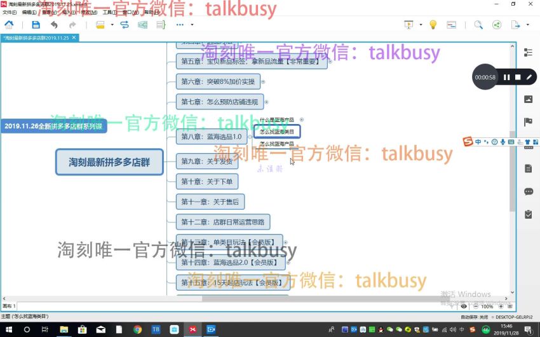Open the 插入 menu
540x337 pixels.
(69, 13)
